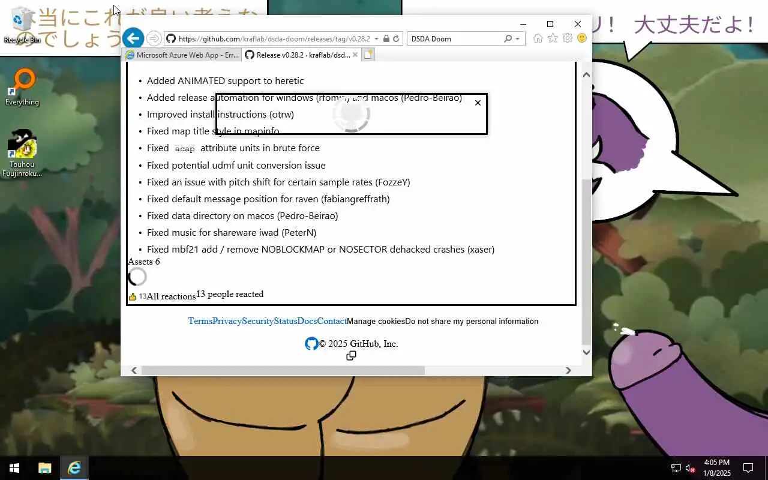Click Internet Explorer on the taskbar
The height and width of the screenshot is (480, 768).
click(74, 468)
